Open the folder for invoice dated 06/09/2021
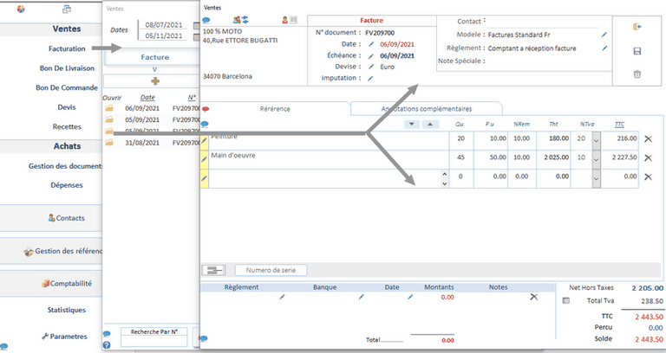The width and height of the screenshot is (666, 353). point(109,108)
